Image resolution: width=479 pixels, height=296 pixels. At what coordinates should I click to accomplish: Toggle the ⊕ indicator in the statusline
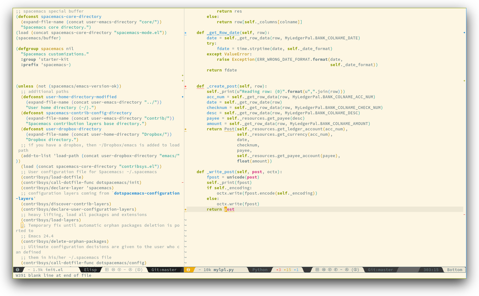(x=113, y=270)
